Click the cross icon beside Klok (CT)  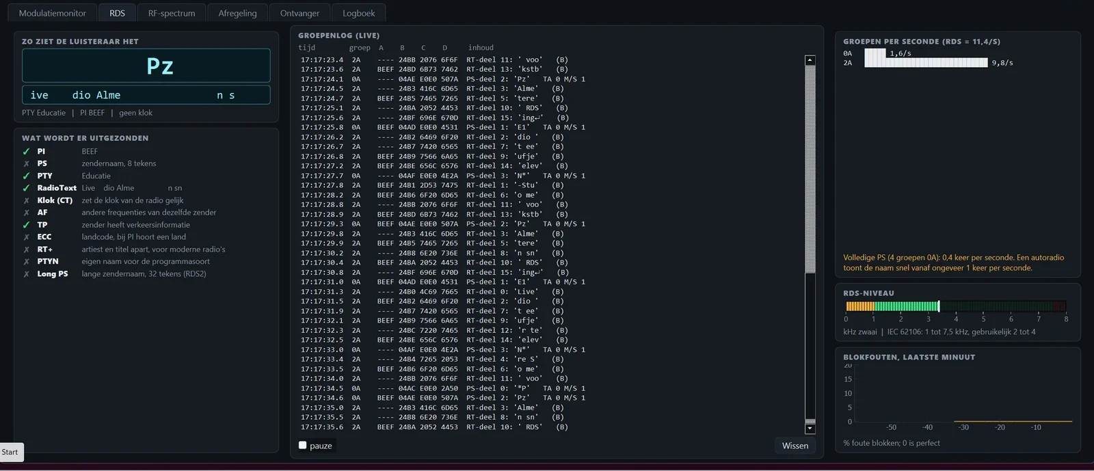click(x=27, y=201)
